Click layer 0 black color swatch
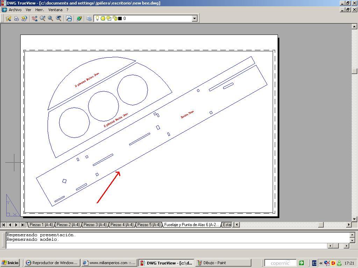This screenshot has height=268, width=358. (120, 18)
